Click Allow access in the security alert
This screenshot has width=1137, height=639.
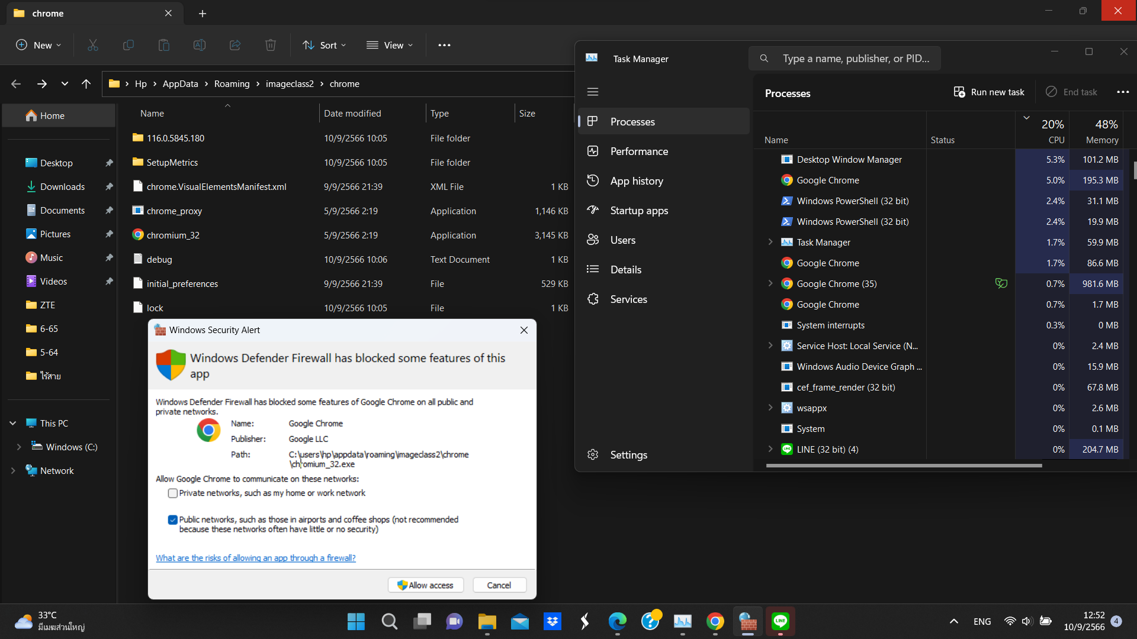tap(426, 585)
